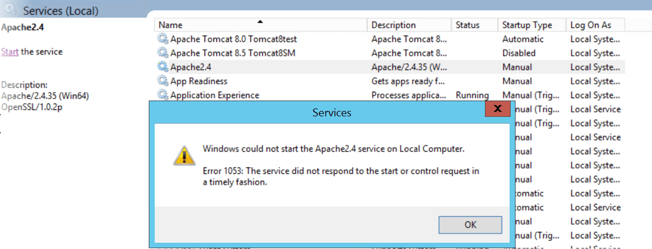
Task: Click the Services (Local) panel title
Action: (x=61, y=11)
